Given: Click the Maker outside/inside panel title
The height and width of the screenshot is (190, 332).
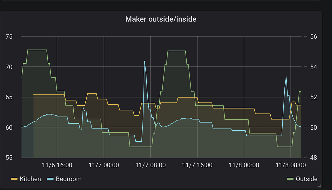Looking at the screenshot, I should [161, 19].
